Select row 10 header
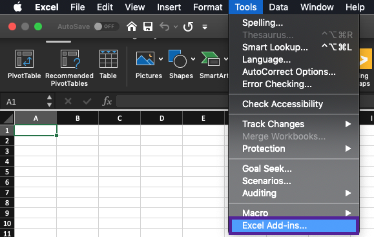Viewport: 374px width, 237px height. pos(7,223)
